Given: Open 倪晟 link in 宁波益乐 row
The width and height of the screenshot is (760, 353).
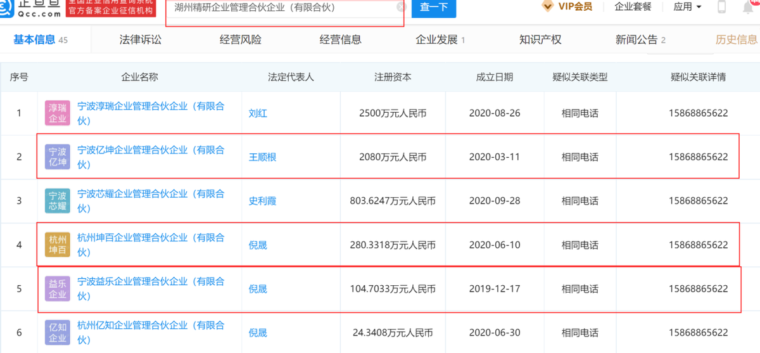Looking at the screenshot, I should 258,289.
